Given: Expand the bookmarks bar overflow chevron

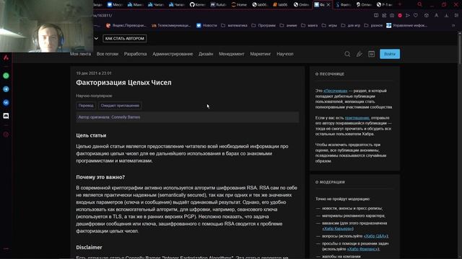Looking at the screenshot, I should [453, 26].
